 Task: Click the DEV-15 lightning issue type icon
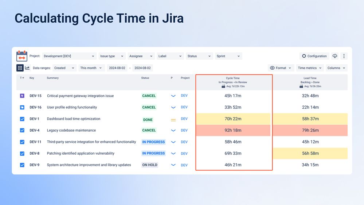click(22, 96)
